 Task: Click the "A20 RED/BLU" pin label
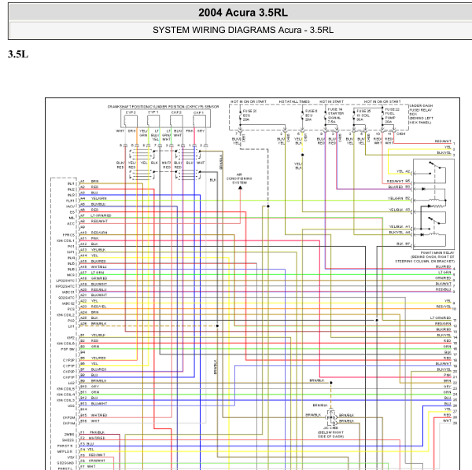pyautogui.click(x=94, y=290)
